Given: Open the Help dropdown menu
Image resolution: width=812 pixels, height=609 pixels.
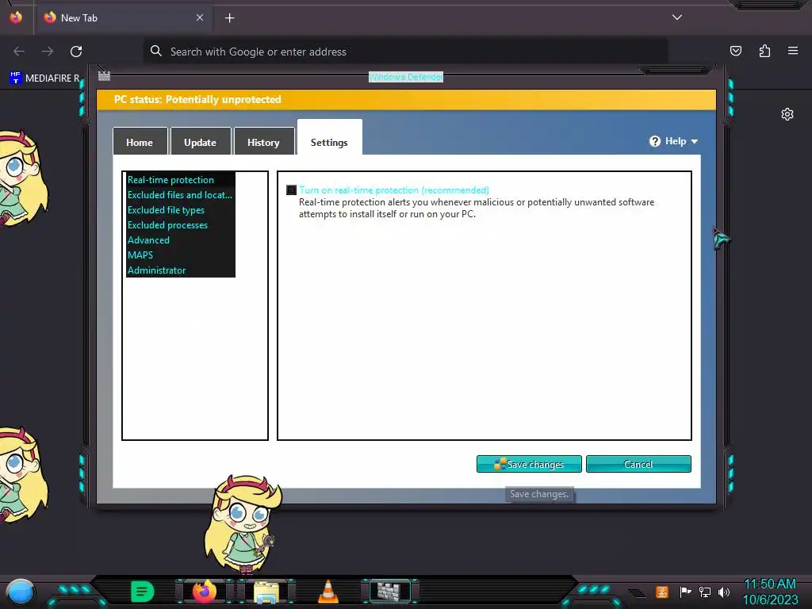Looking at the screenshot, I should point(674,141).
